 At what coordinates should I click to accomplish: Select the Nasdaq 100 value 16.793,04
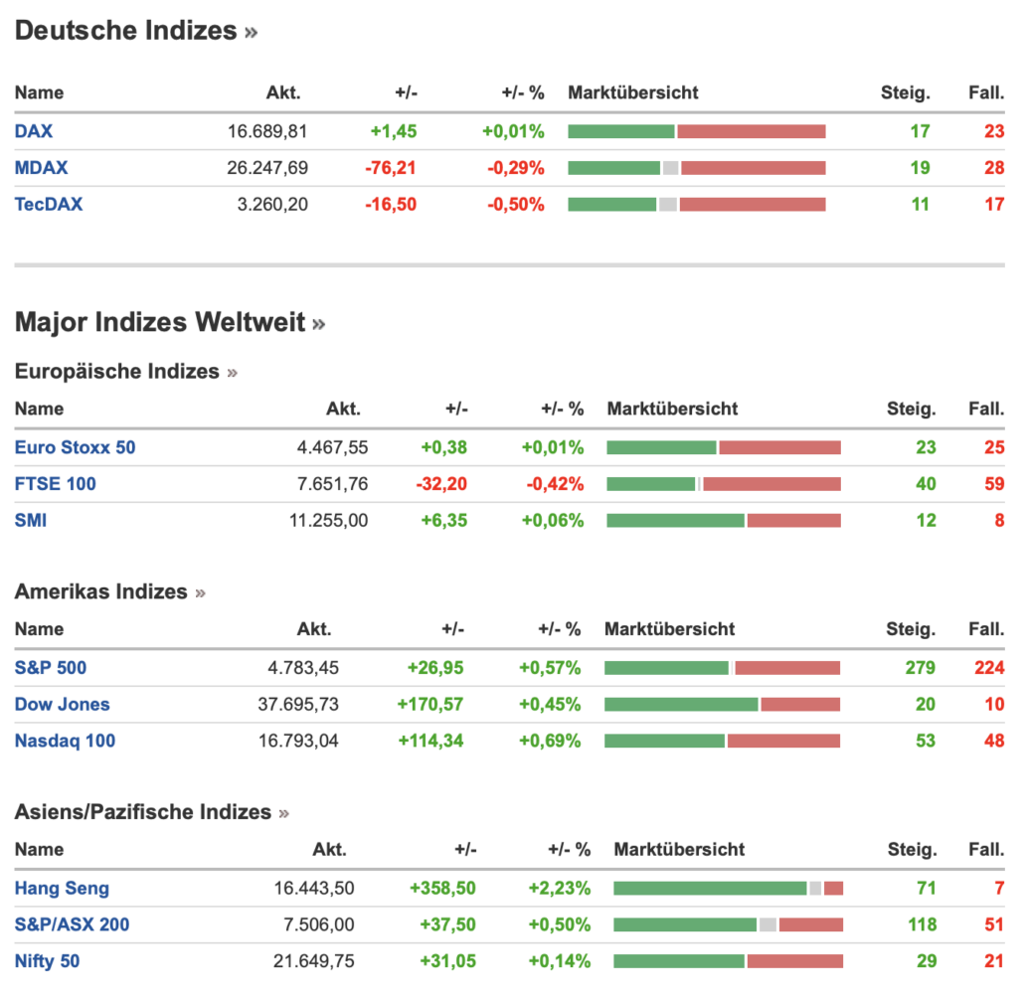point(298,742)
